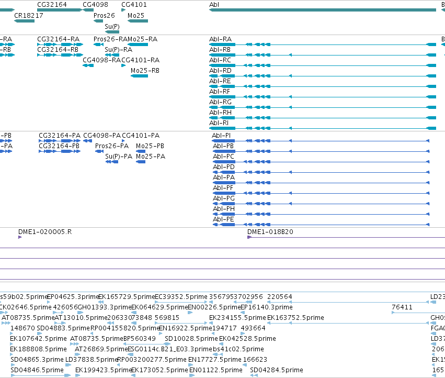
Task: Click protein Su(P)-PA
Action: pos(112,162)
